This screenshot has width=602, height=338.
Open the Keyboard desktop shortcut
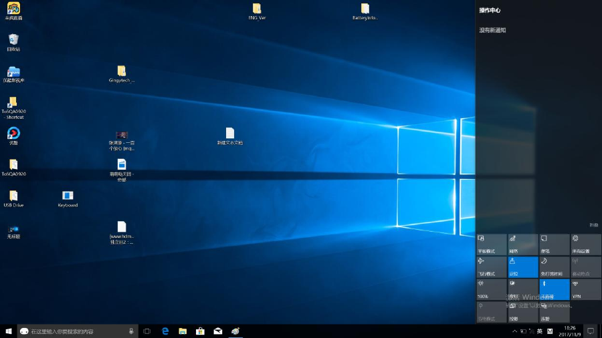pyautogui.click(x=68, y=196)
